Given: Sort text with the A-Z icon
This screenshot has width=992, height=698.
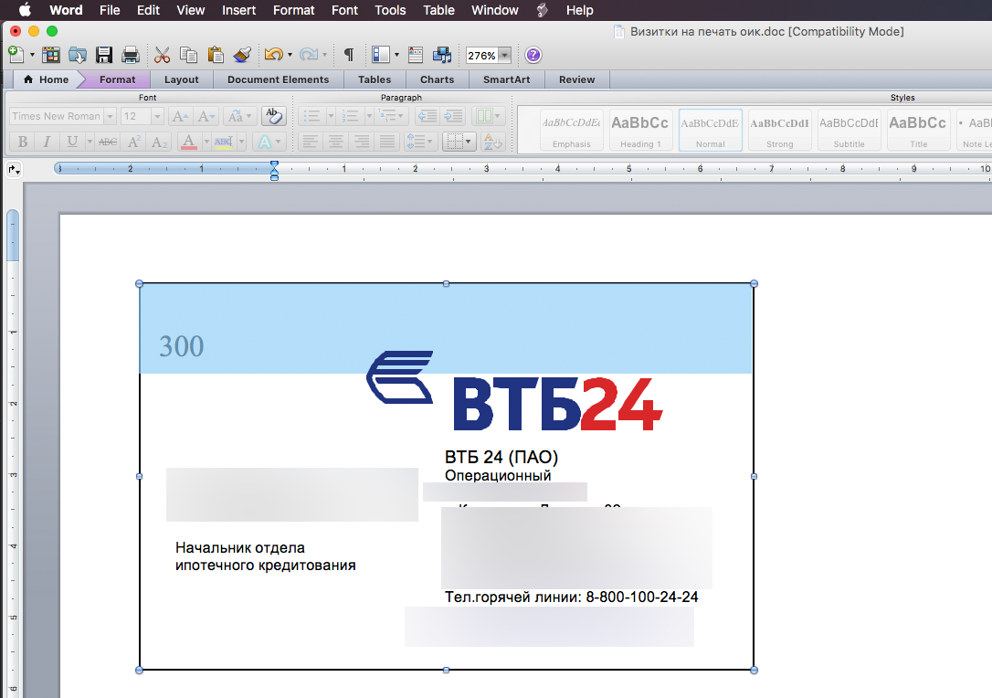Looking at the screenshot, I should 492,141.
